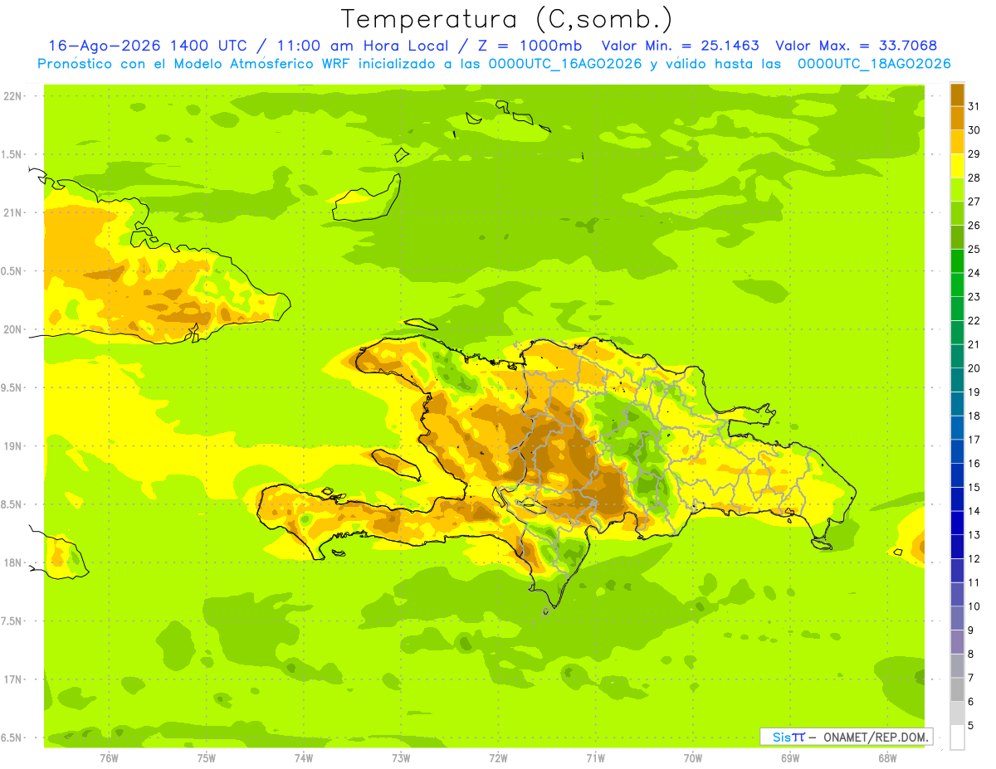996x769 pixels.
Task: Click the '18N' latitude label
Action: pyautogui.click(x=12, y=562)
